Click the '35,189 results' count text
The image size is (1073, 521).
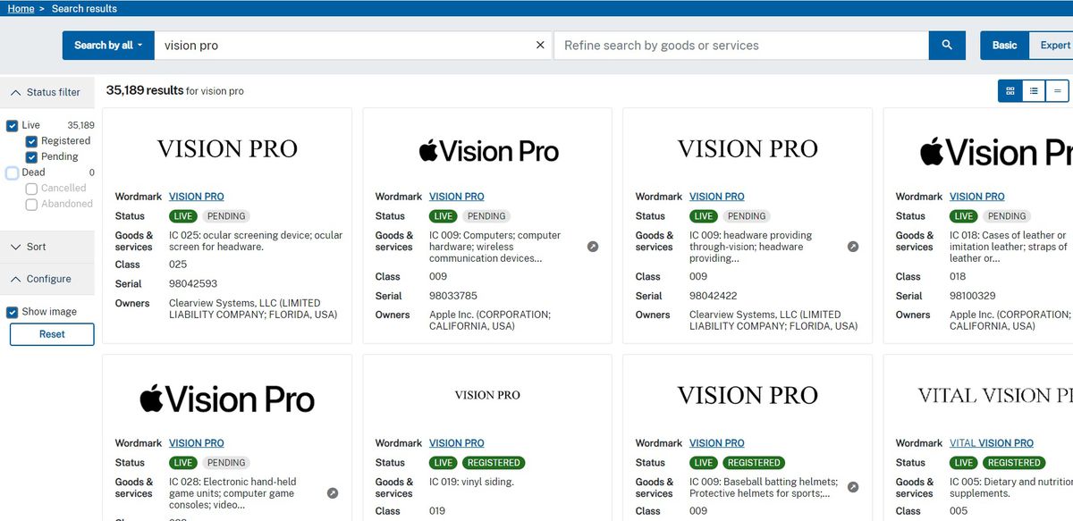pos(145,90)
